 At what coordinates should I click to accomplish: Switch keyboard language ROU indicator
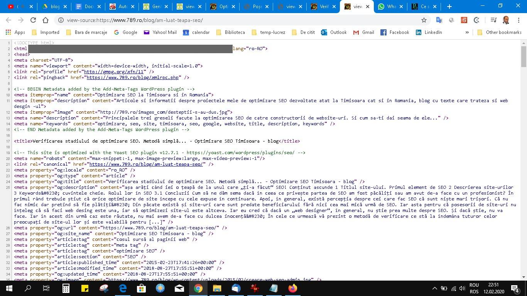pyautogui.click(x=474, y=288)
